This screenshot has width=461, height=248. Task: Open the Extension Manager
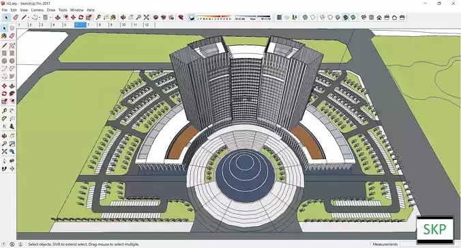pos(181,17)
